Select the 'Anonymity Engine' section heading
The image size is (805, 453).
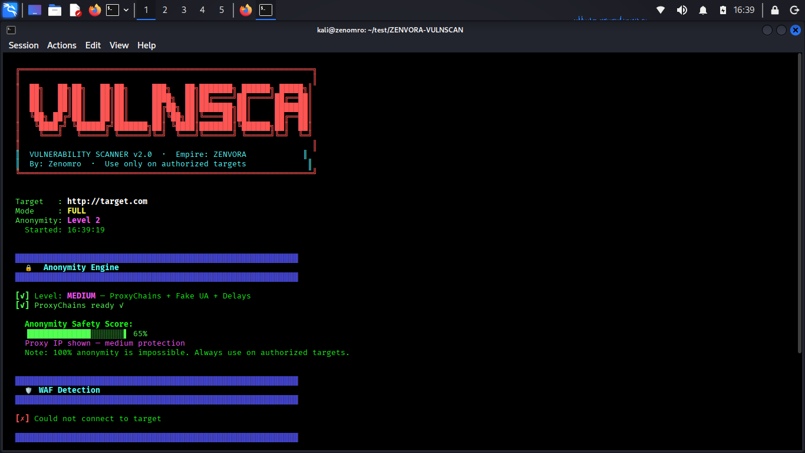pyautogui.click(x=81, y=268)
